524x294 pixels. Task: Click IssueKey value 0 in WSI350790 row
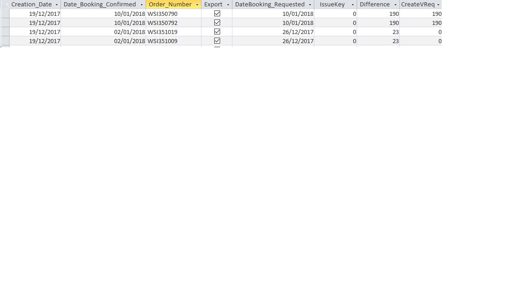coord(336,14)
